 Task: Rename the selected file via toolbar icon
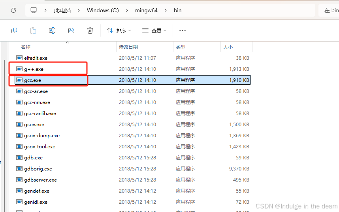(52, 30)
